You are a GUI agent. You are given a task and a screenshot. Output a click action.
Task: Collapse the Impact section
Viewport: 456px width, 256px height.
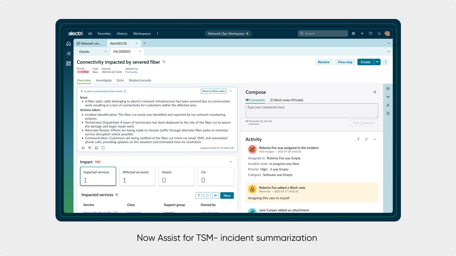tap(231, 162)
